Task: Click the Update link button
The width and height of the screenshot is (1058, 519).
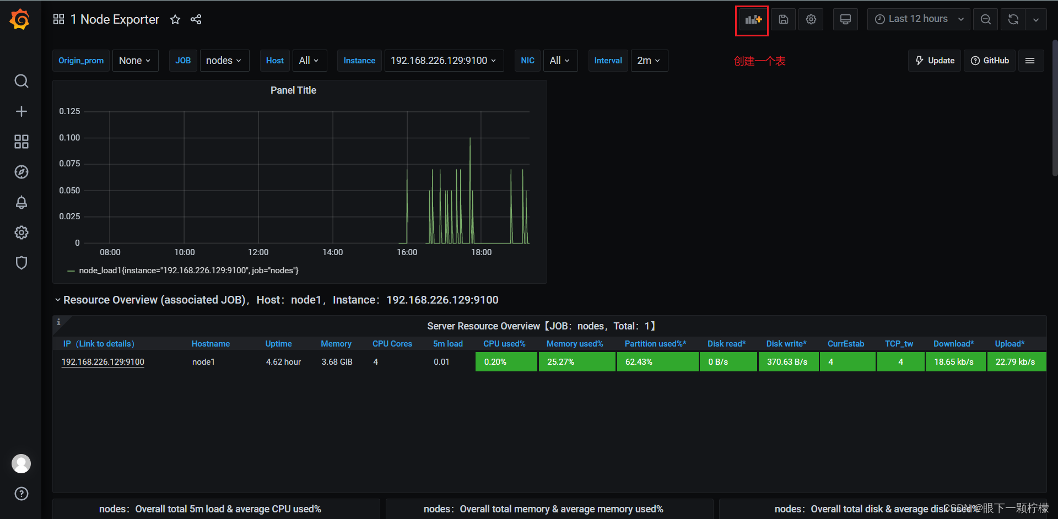Action: (935, 61)
